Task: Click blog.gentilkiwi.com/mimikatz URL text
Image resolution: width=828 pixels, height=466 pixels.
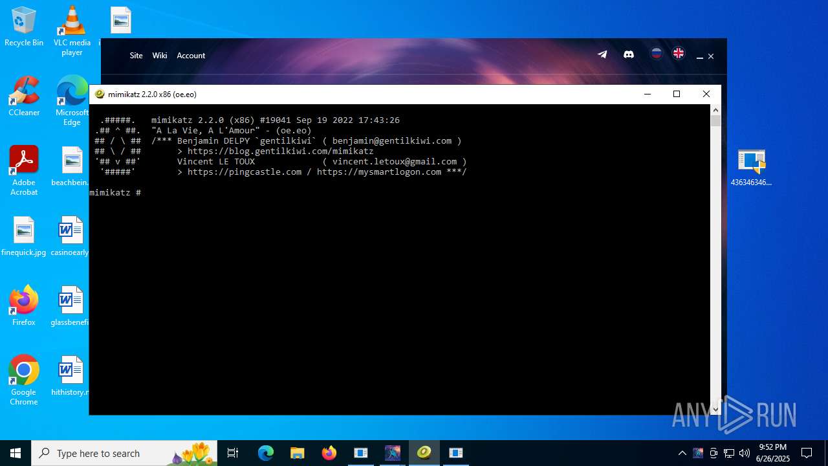Action: point(280,151)
